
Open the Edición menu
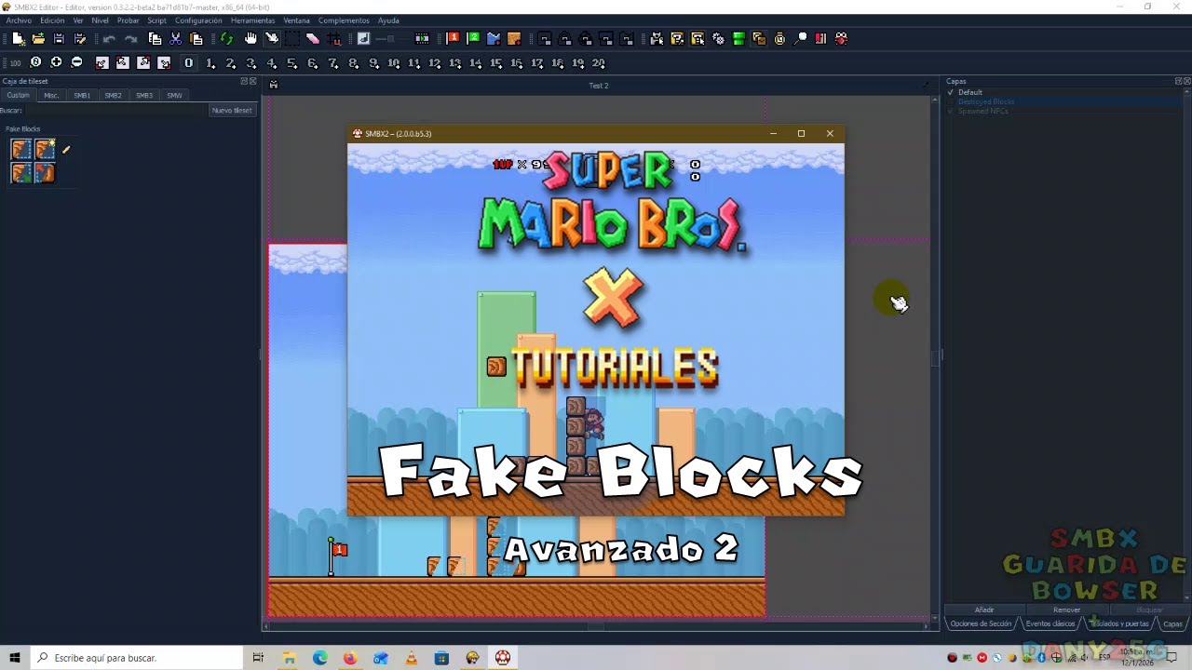pyautogui.click(x=52, y=20)
